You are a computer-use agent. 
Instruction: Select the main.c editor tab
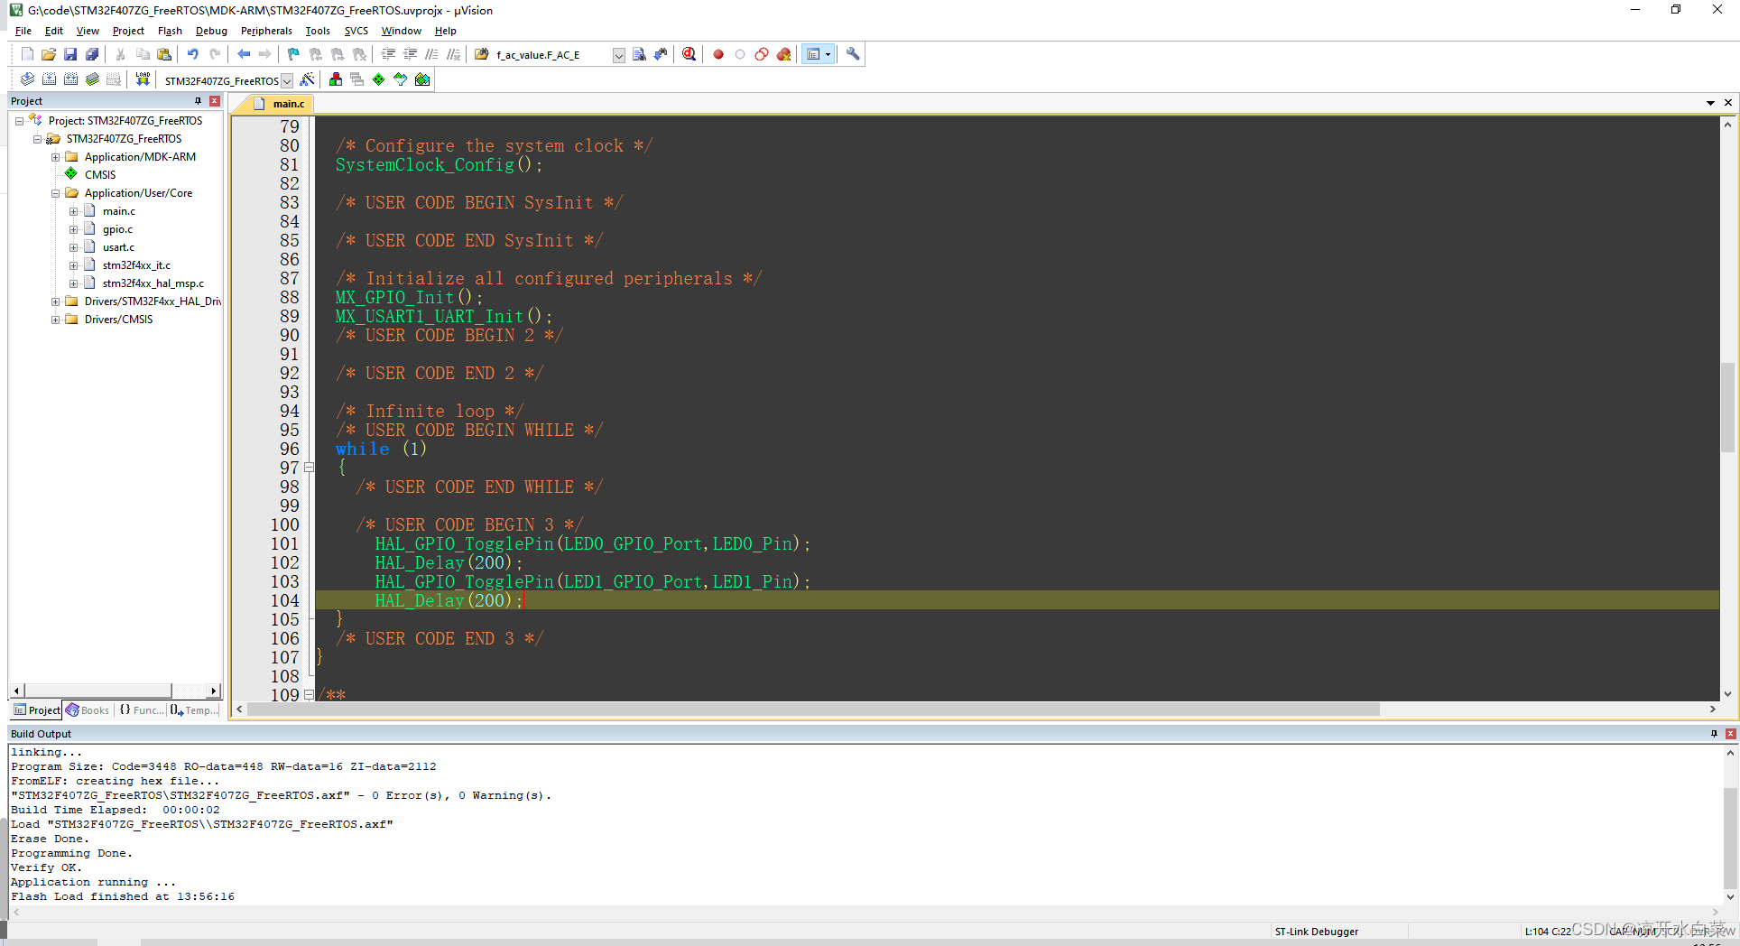pos(279,104)
